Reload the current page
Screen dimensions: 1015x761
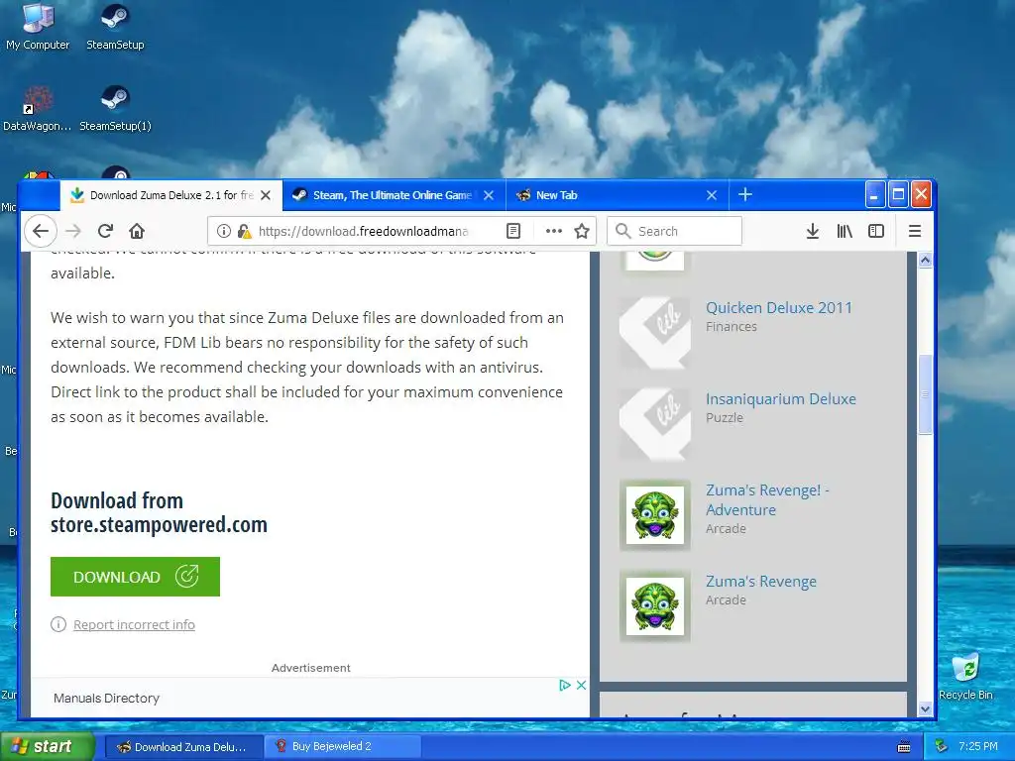(105, 231)
